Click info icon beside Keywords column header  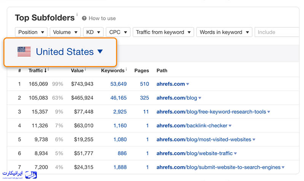click(x=126, y=70)
